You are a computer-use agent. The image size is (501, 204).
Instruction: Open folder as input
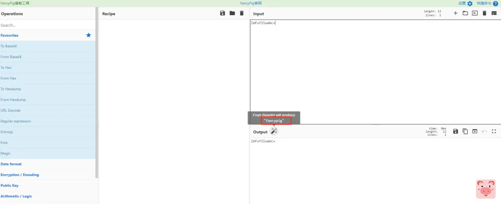click(465, 13)
